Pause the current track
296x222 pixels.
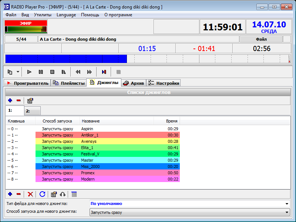pos(41,72)
